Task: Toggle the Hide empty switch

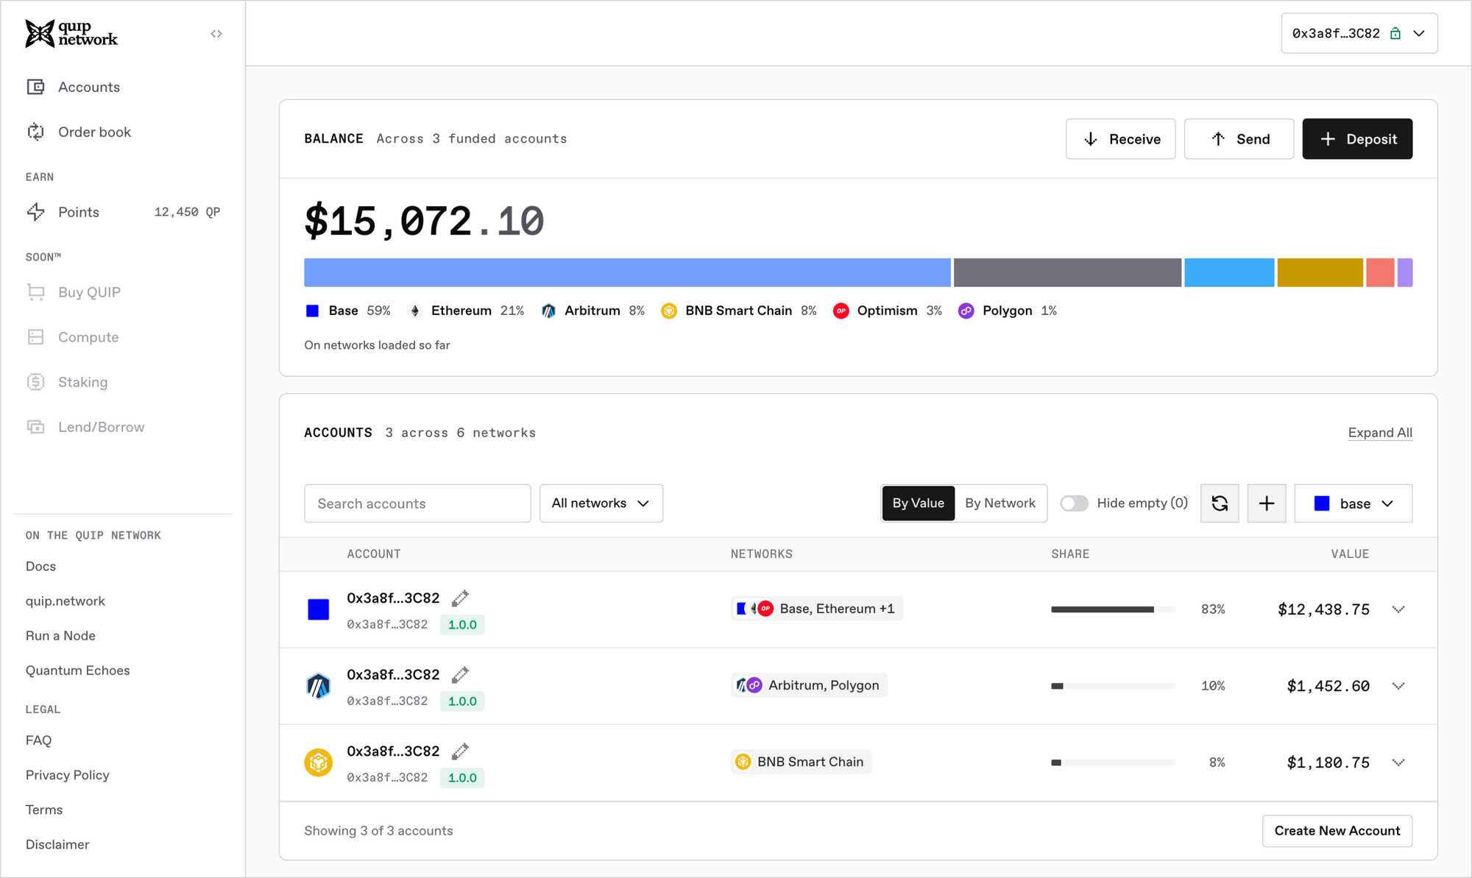Action: (x=1074, y=503)
